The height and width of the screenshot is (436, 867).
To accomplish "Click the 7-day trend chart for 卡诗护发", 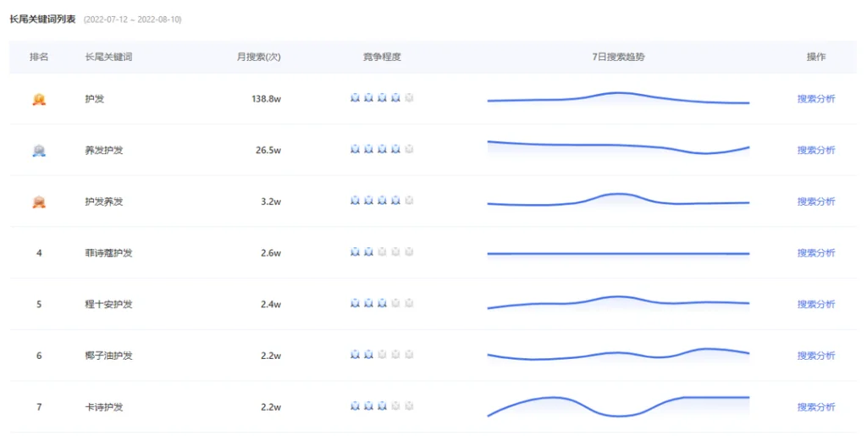I will [x=618, y=406].
